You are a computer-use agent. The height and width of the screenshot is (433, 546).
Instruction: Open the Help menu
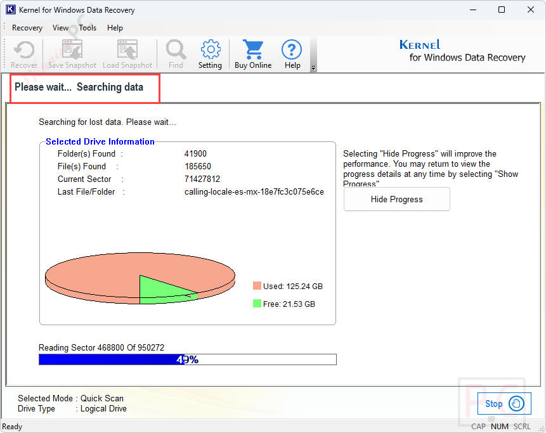pos(115,28)
